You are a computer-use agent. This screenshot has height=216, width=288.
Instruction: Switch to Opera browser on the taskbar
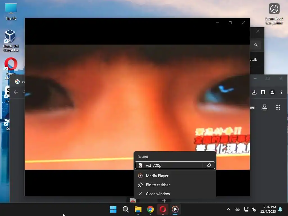coord(163,209)
